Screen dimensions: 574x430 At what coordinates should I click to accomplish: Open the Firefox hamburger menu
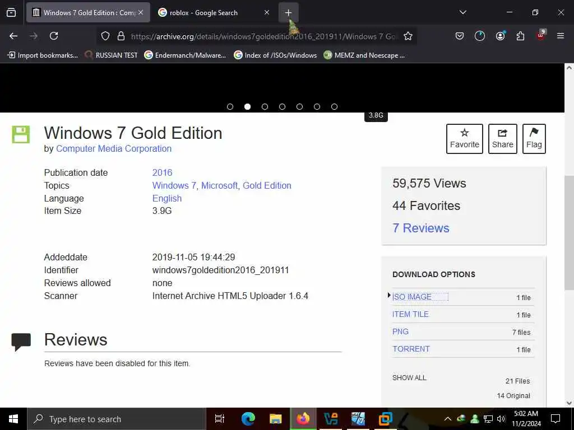tap(561, 36)
